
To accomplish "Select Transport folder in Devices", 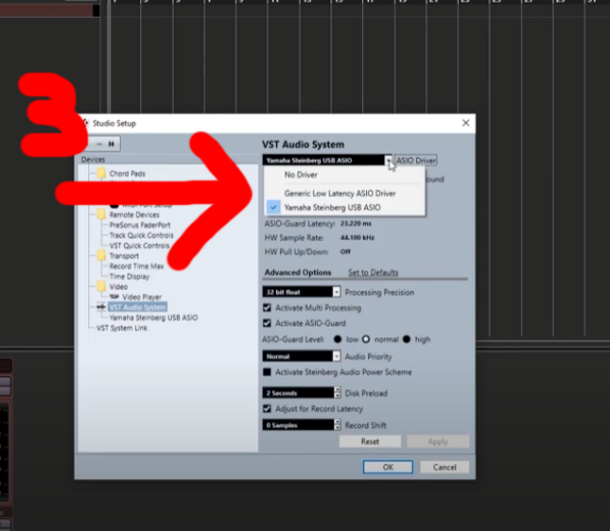I will [124, 256].
